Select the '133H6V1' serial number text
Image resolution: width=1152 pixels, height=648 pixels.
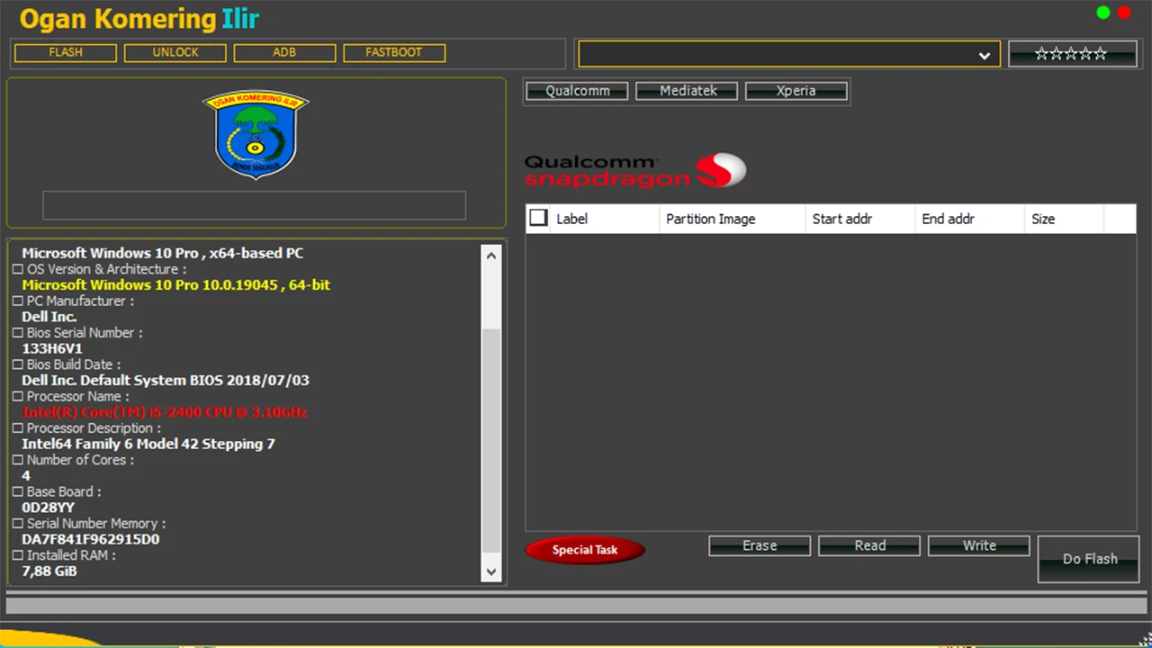[x=52, y=348]
